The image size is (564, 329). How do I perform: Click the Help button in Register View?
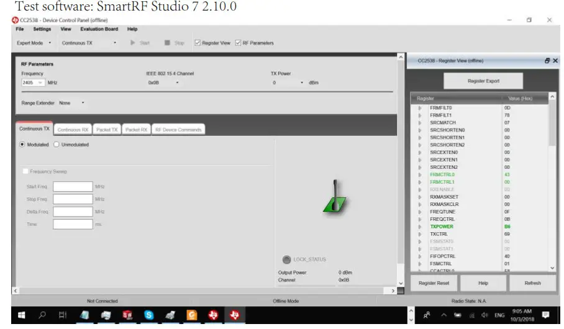483,283
